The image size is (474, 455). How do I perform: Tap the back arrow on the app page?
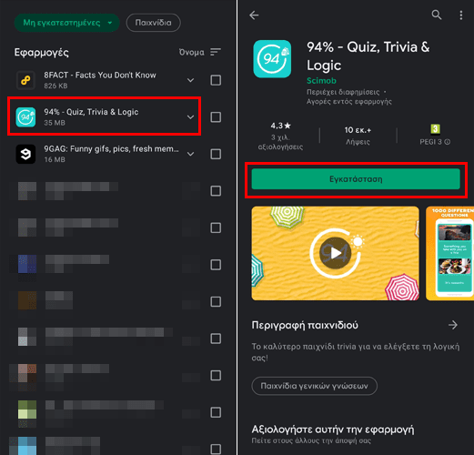point(254,15)
